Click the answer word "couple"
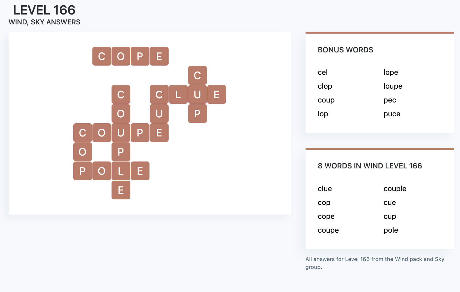The image size is (460, 292). click(x=395, y=189)
